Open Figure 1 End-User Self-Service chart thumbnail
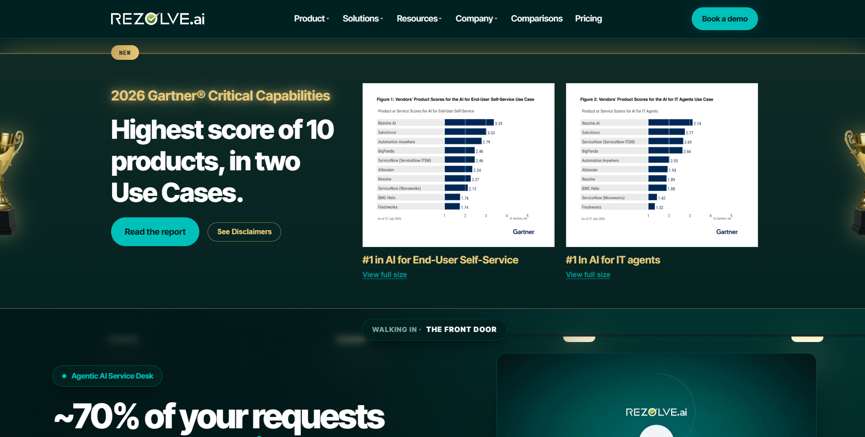865x437 pixels. click(459, 165)
